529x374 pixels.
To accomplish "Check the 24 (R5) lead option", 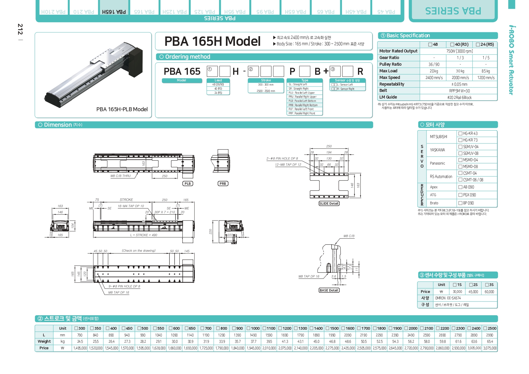I will pos(478,44).
